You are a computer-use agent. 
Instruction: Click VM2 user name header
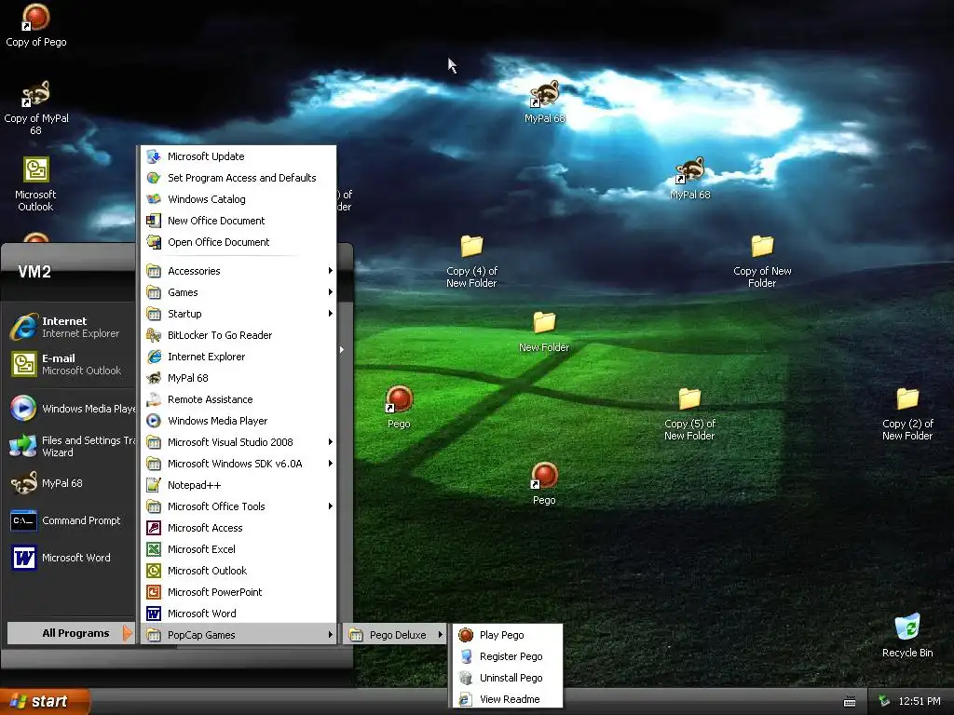34,272
